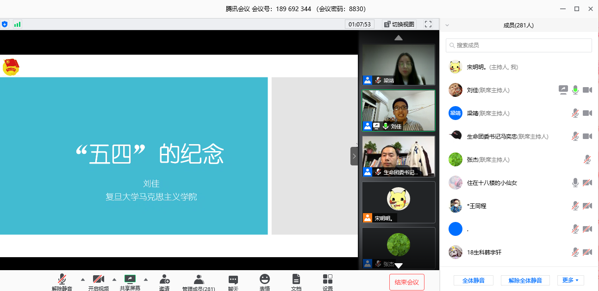Screen dimensions: 599x291
Task: Click 切换视图 to switch view layout
Action: [x=399, y=24]
